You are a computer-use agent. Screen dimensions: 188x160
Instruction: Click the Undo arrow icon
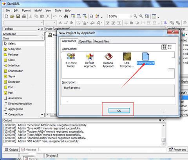(x=55, y=16)
